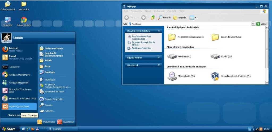Click the Programok telepítése és törlése link
Screen dimensions: 272x132
[143, 44]
